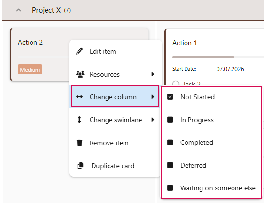This screenshot has width=264, height=203.
Task: Click the vertical arrows Change swimlane icon
Action: (79, 120)
